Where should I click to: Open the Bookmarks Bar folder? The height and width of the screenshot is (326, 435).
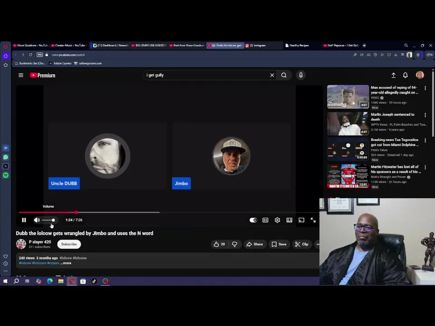point(30,63)
